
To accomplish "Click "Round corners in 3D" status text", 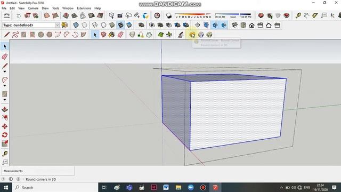I will click(x=40, y=179).
